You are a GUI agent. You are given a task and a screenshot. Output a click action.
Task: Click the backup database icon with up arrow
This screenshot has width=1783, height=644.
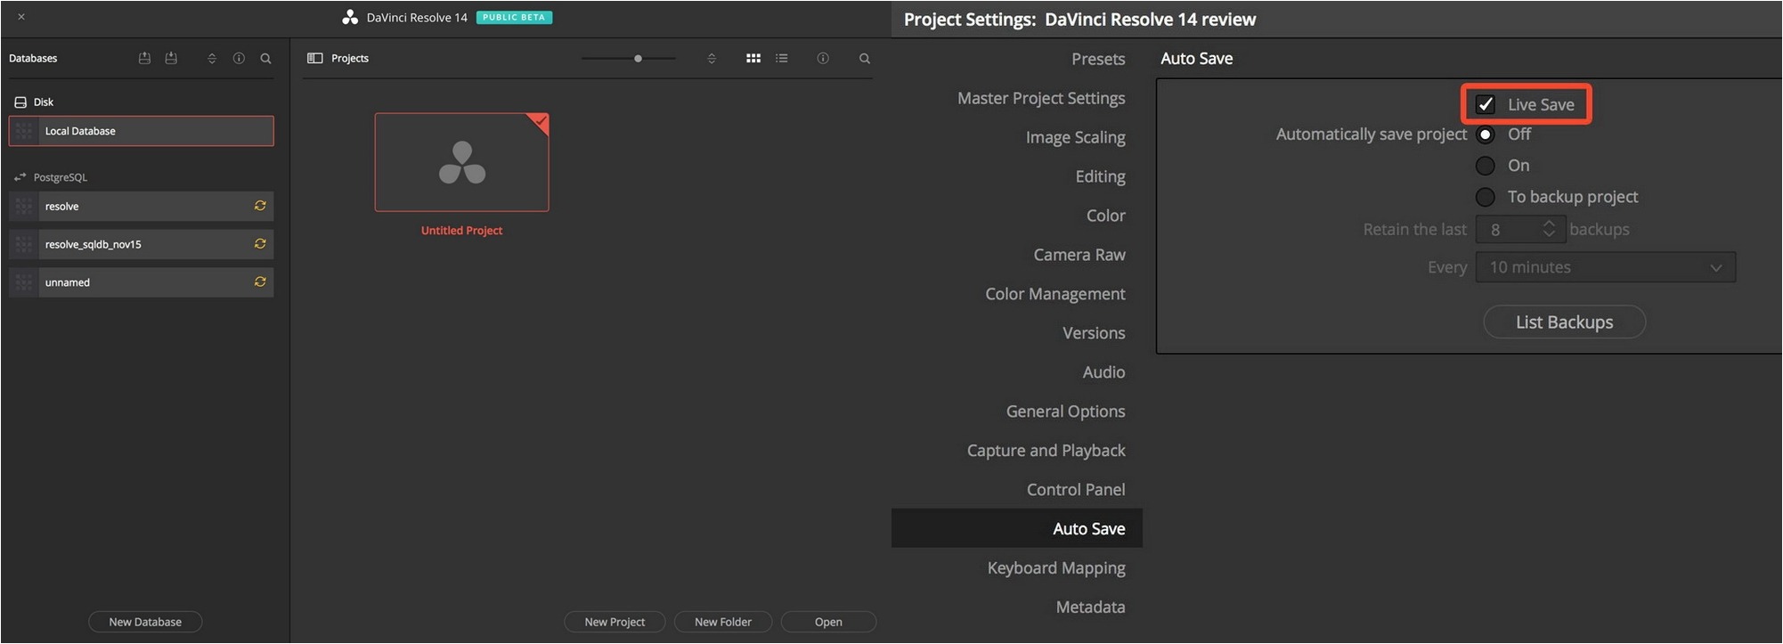tap(144, 58)
